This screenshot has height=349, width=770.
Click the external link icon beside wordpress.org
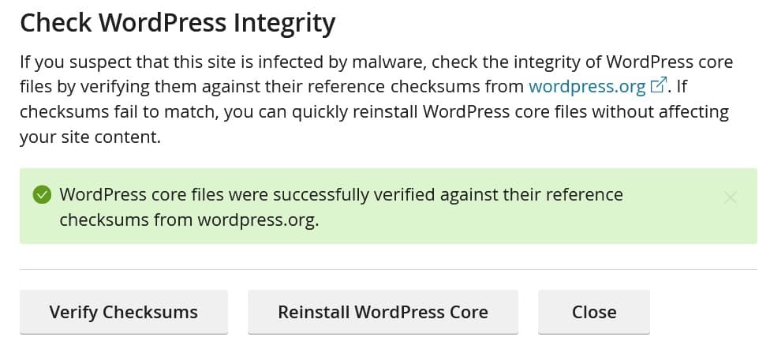pyautogui.click(x=658, y=84)
